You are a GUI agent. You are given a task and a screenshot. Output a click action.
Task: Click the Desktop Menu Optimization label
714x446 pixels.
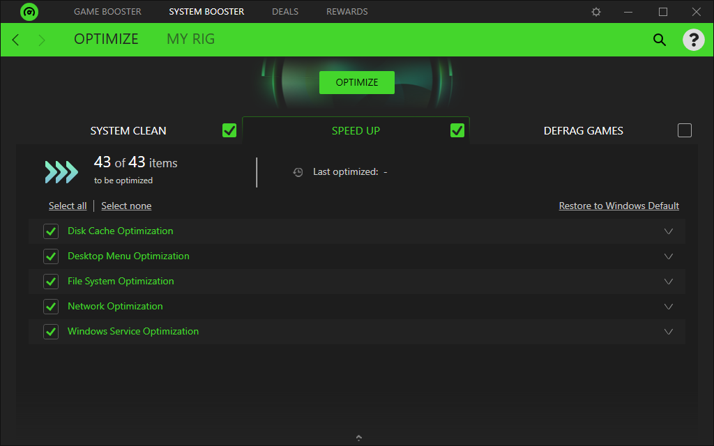point(128,256)
